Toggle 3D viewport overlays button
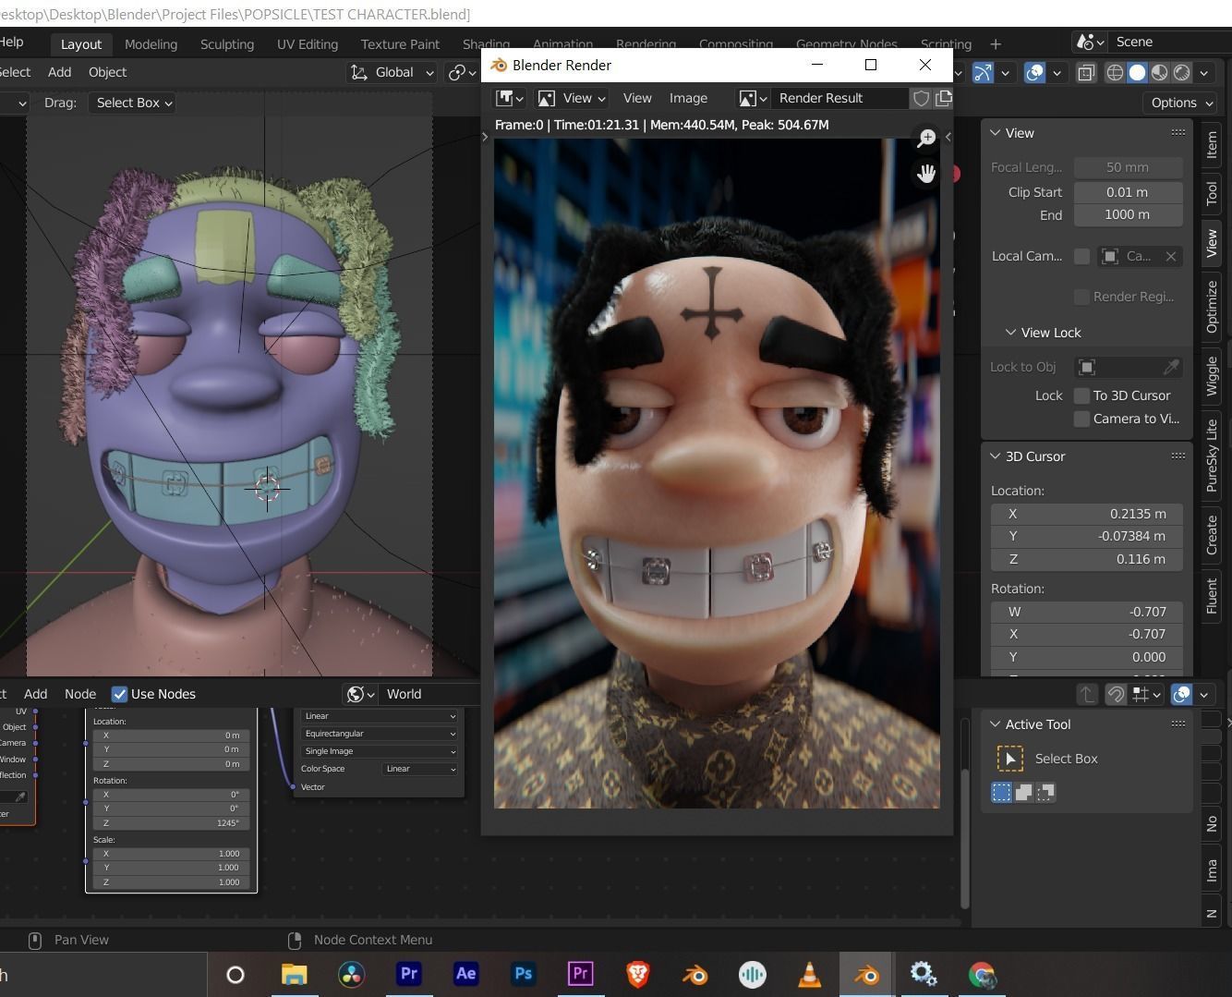The image size is (1232, 997). coord(1034,72)
